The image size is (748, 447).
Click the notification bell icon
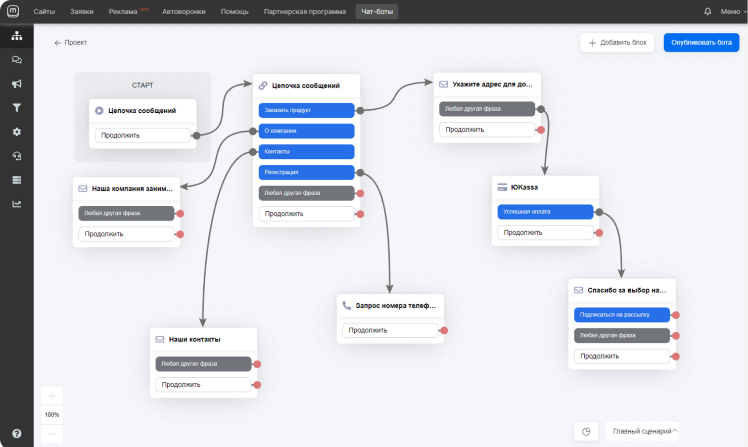[x=708, y=12]
